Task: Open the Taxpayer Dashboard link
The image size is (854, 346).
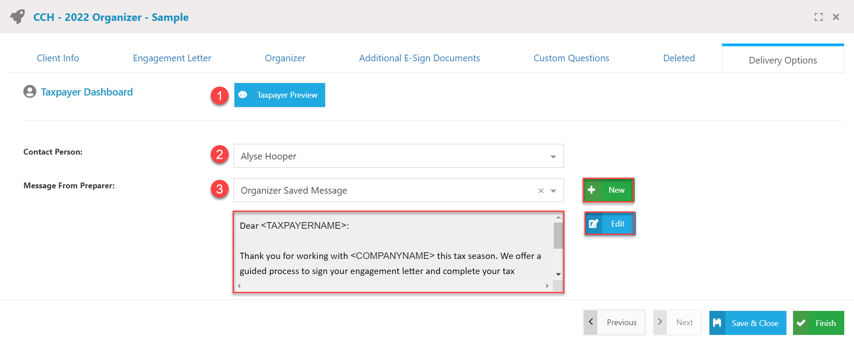Action: pos(87,92)
